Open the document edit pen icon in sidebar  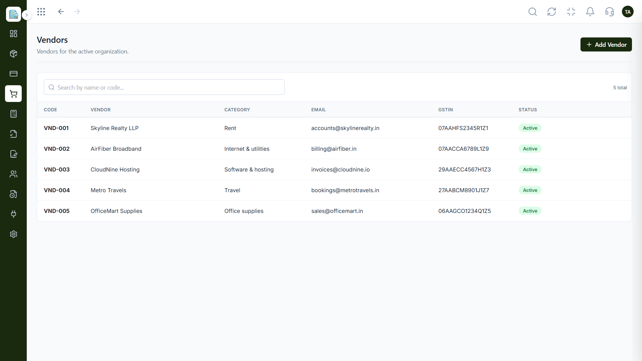13,154
